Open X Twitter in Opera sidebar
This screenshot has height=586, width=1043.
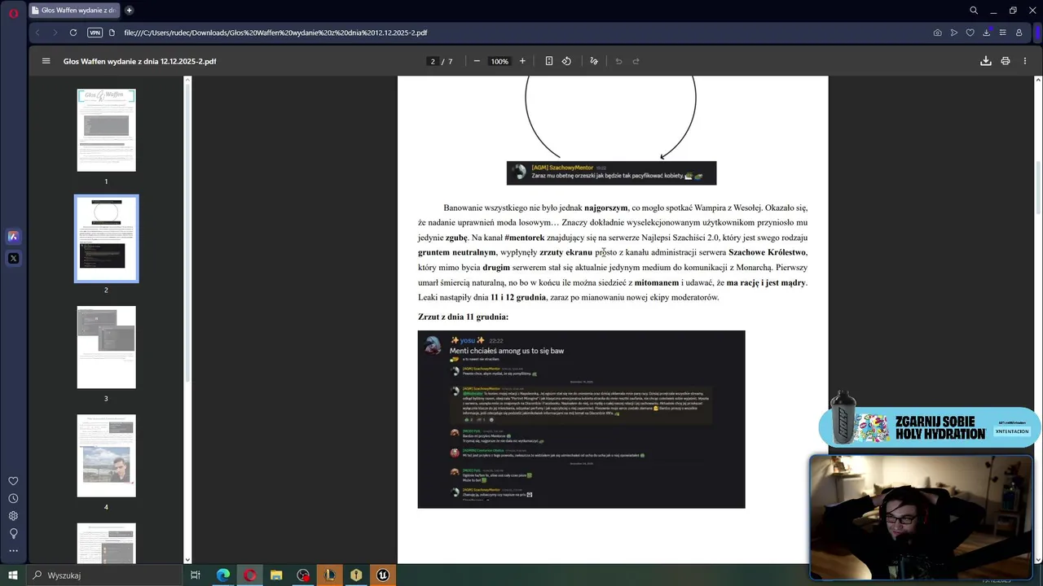(x=13, y=258)
